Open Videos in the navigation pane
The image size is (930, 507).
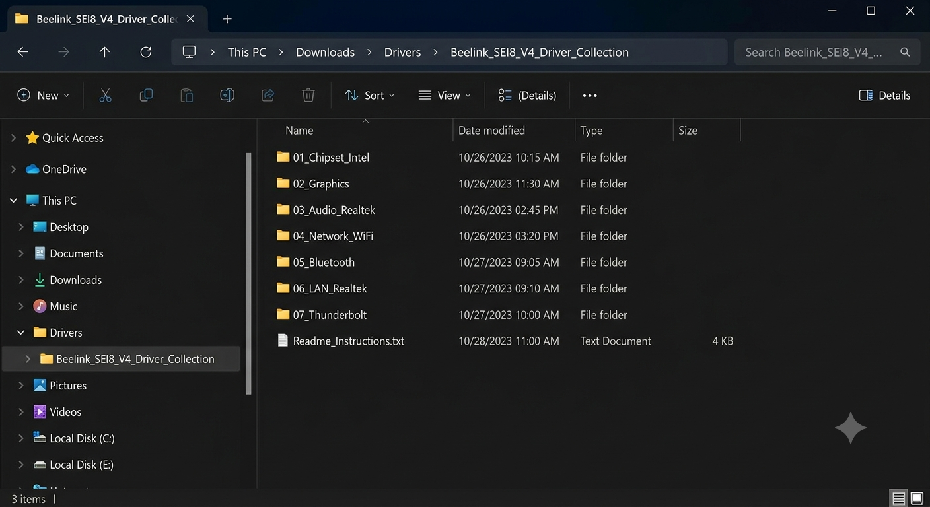click(65, 412)
